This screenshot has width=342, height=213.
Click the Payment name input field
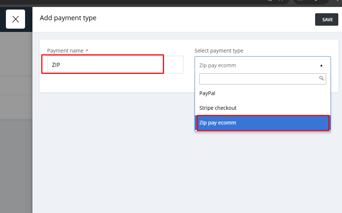coord(115,65)
